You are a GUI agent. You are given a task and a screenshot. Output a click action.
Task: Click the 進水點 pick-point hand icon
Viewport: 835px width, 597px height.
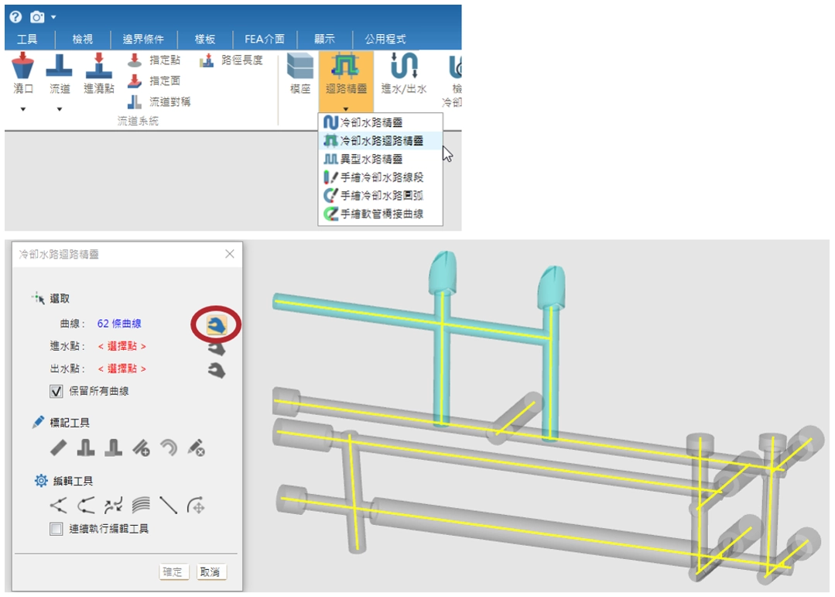217,348
